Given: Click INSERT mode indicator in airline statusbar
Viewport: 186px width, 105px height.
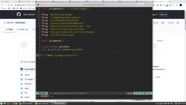Looking at the screenshot, I should click(x=42, y=93).
